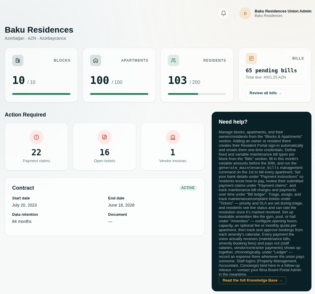Click the 1 vendor invoices count
This screenshot has height=294, width=315.
(x=173, y=152)
